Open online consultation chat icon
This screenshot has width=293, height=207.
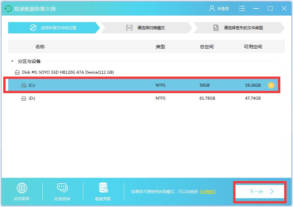tap(62, 188)
